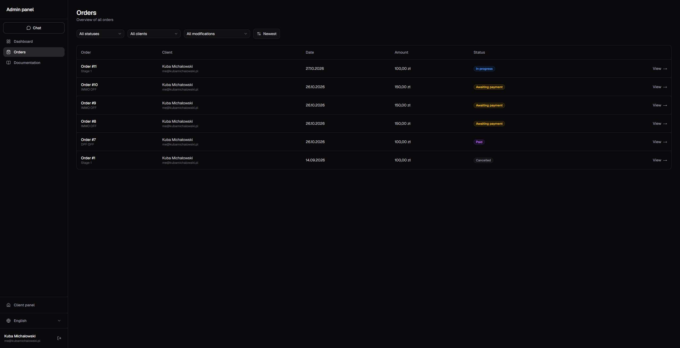Click the In progress status badge
The width and height of the screenshot is (680, 348).
pyautogui.click(x=484, y=69)
